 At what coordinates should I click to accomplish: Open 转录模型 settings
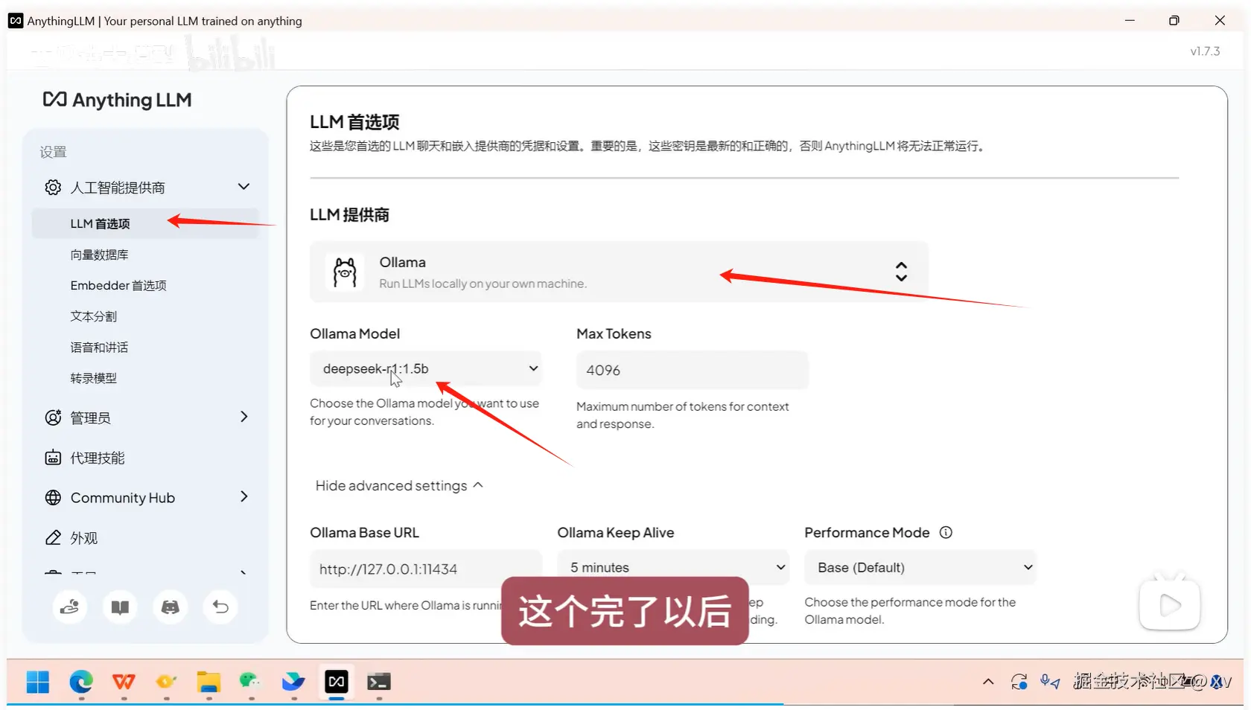click(x=94, y=379)
